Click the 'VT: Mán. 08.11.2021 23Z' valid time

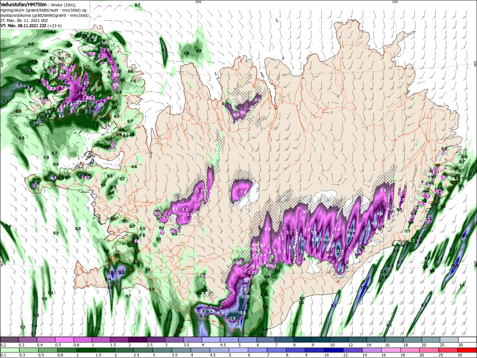pos(23,26)
